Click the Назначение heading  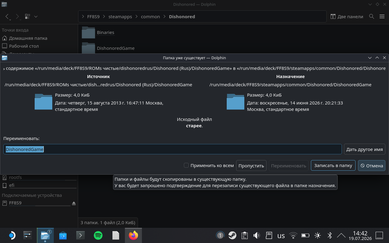click(x=291, y=77)
